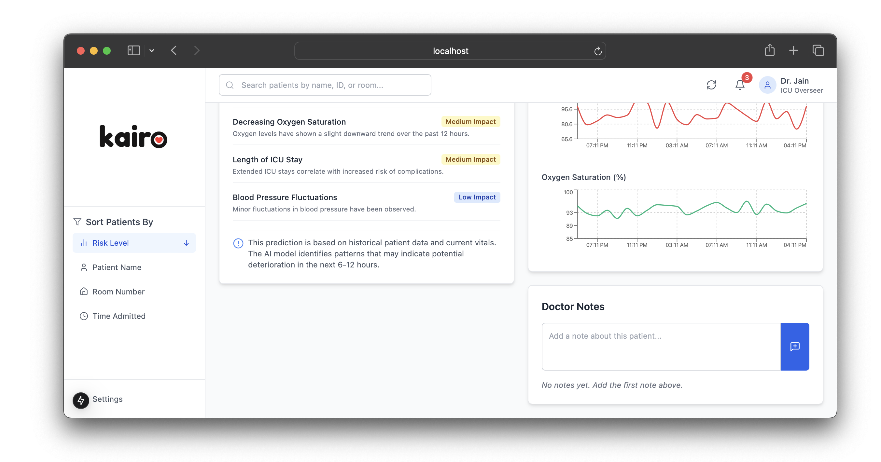Sort patients by Time Admitted

[119, 316]
